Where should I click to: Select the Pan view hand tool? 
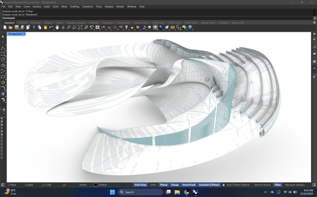click(x=57, y=27)
